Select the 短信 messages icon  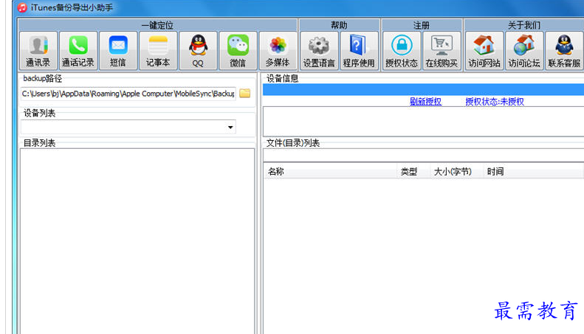click(118, 51)
